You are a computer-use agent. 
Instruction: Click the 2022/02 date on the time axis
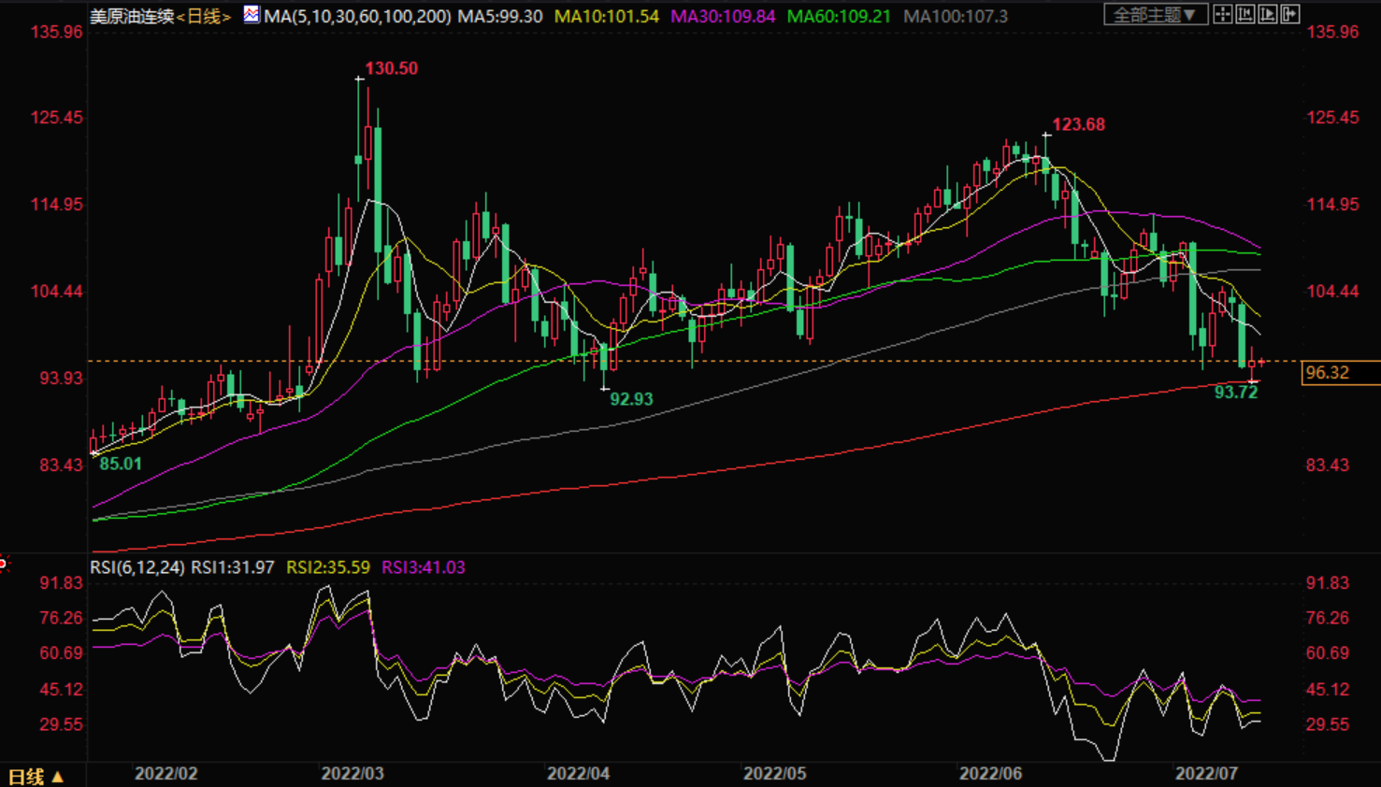166,774
